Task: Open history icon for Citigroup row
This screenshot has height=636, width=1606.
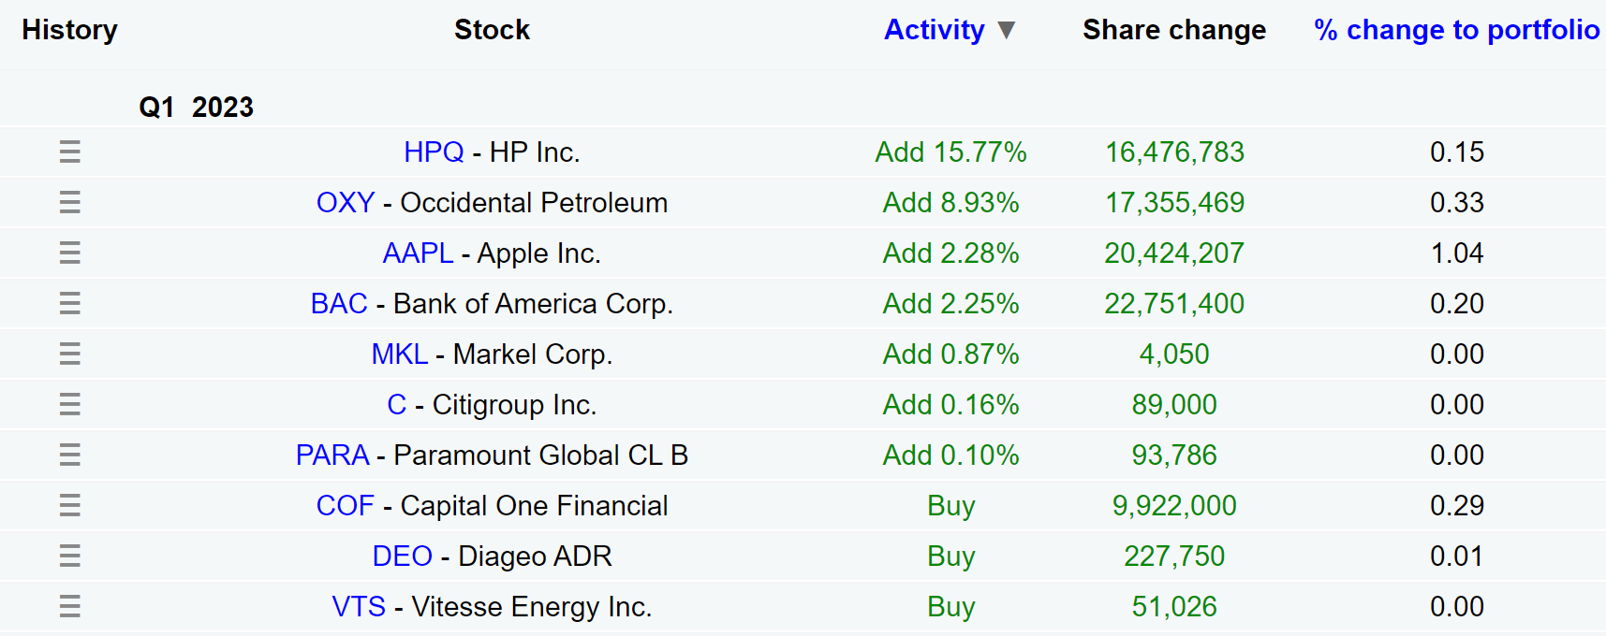Action: 69,404
